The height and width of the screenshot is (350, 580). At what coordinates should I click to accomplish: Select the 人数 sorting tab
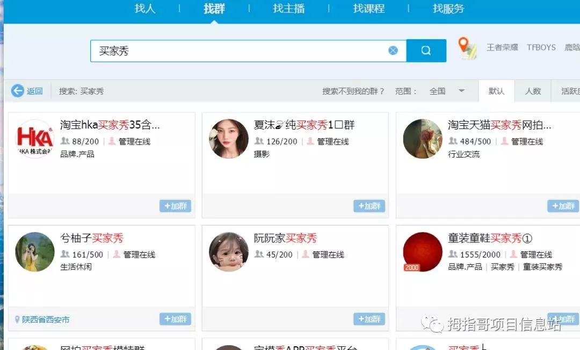point(533,91)
